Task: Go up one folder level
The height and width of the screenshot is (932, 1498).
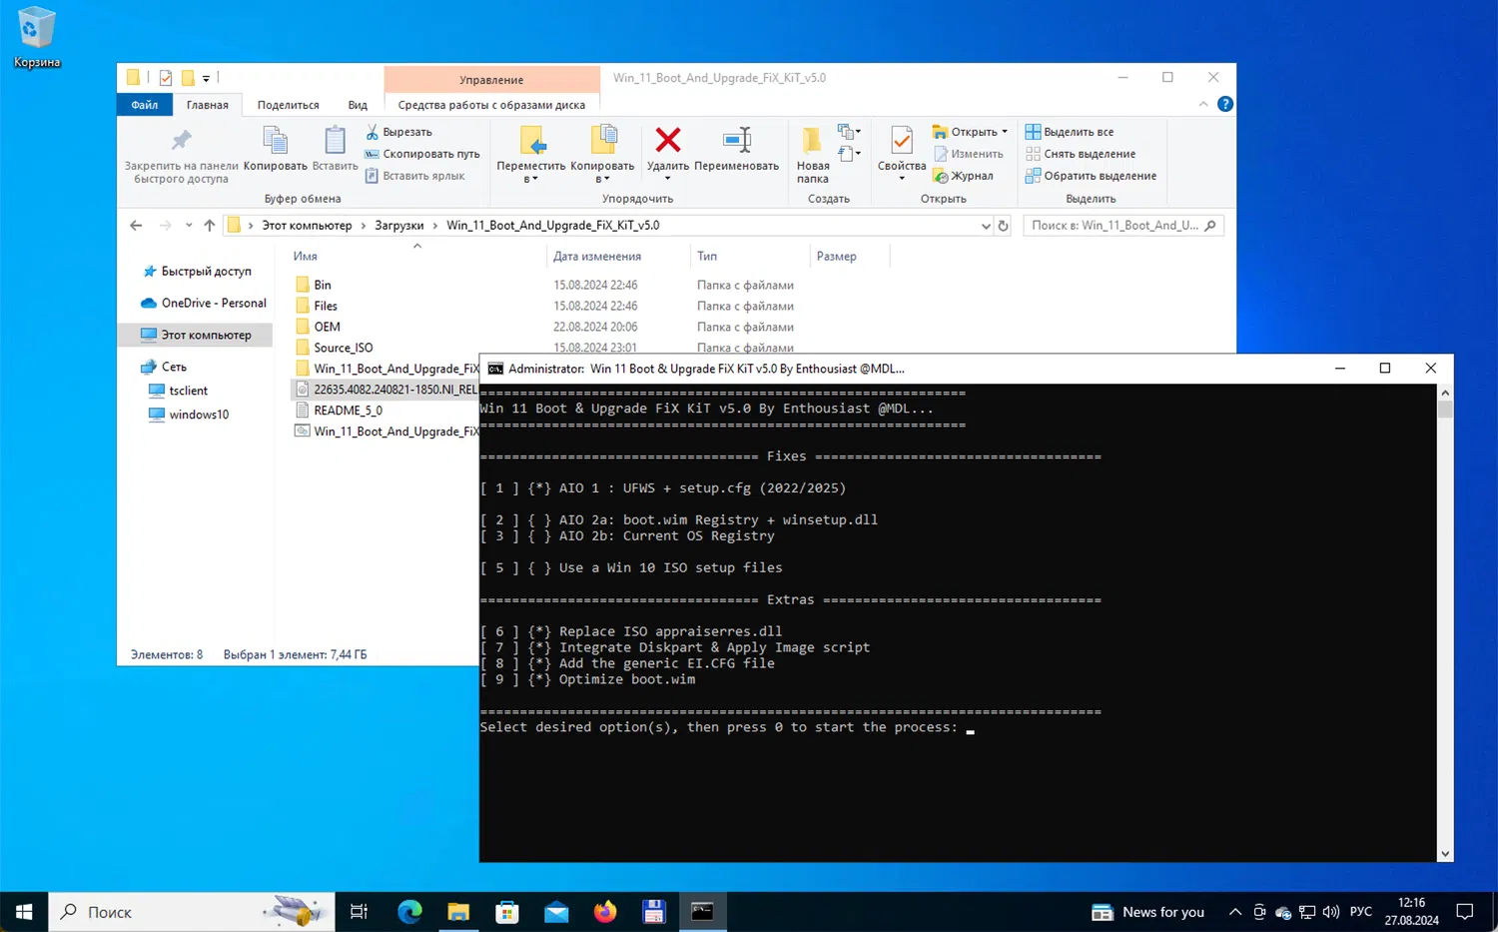Action: click(x=209, y=226)
